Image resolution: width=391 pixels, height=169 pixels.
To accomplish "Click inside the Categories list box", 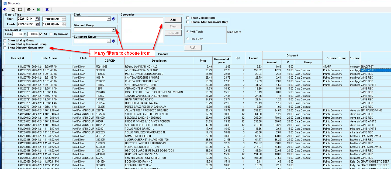I will coord(142,30).
